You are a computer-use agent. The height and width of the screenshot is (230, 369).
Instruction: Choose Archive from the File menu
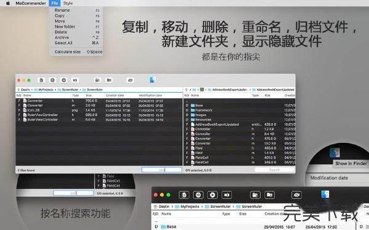(x=76, y=37)
